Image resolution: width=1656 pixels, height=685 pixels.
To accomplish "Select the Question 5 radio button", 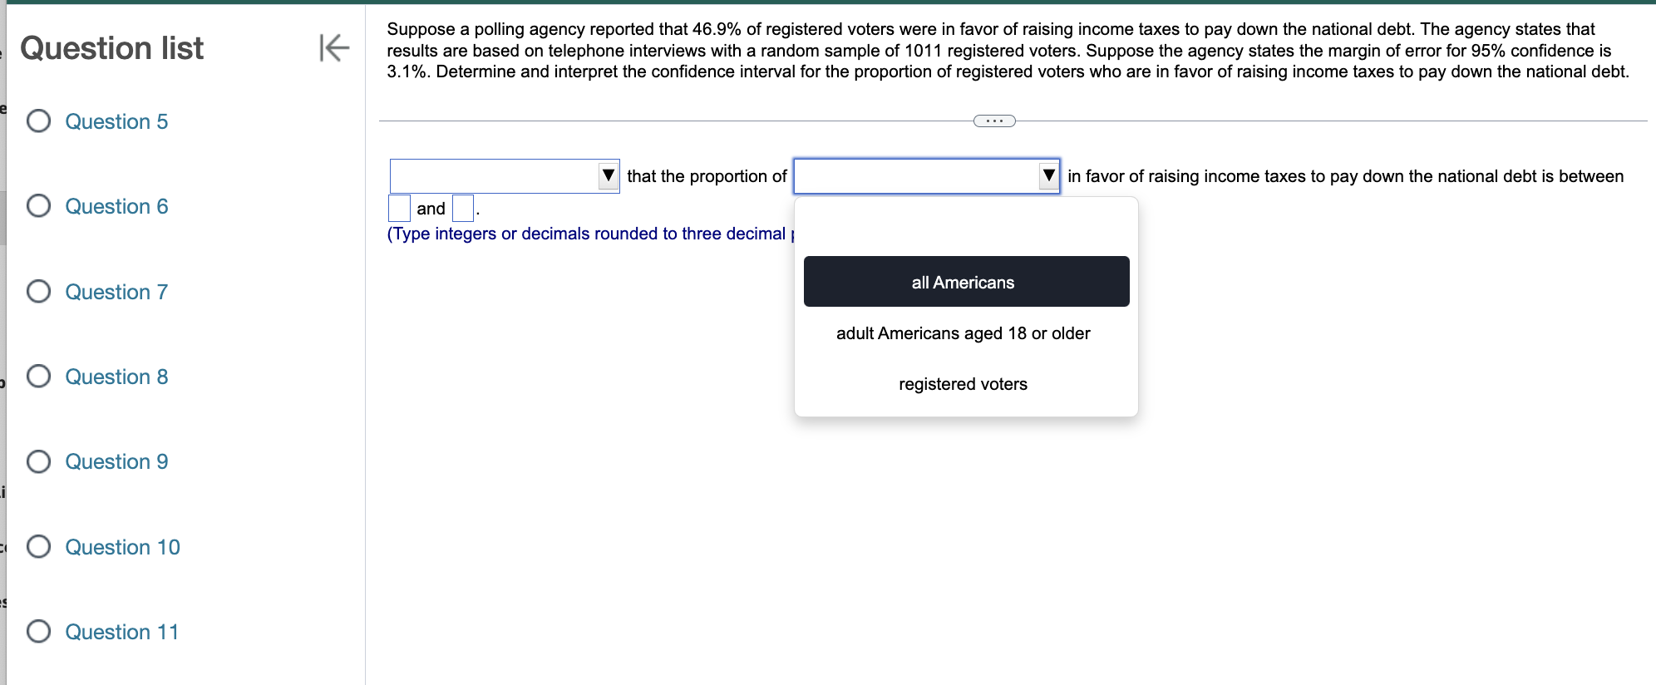I will [37, 121].
